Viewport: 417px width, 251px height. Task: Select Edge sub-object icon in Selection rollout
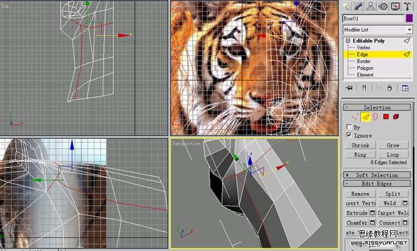coord(366,116)
